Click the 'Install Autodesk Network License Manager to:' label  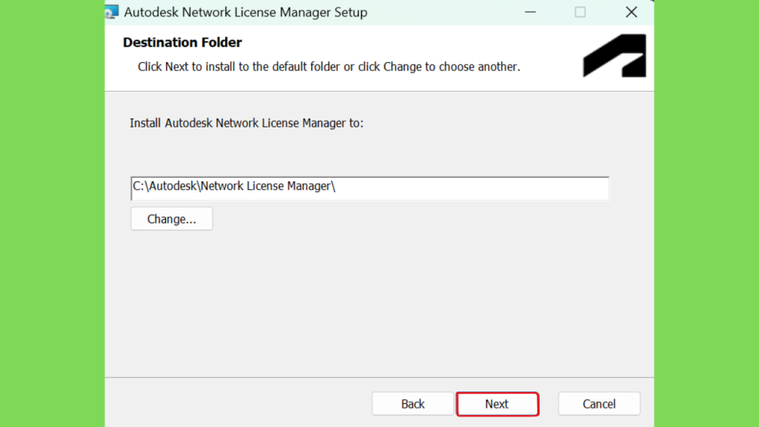coord(246,124)
